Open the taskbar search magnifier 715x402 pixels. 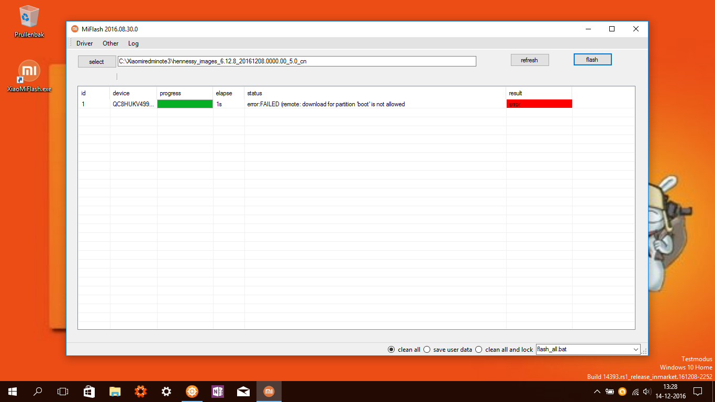point(38,391)
